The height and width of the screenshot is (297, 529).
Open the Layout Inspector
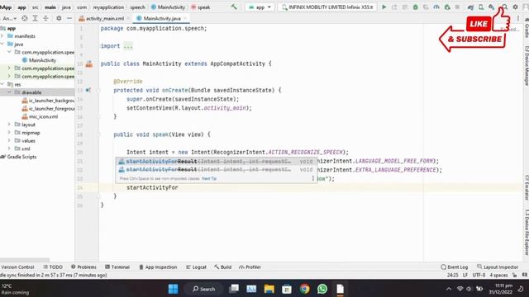click(498, 267)
